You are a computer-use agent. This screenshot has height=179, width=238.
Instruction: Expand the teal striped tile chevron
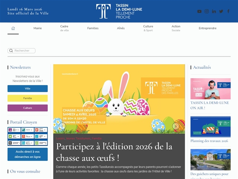click(x=32, y=130)
